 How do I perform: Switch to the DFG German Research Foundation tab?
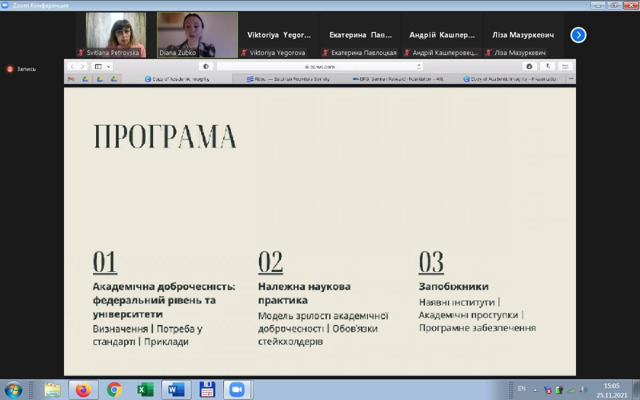point(398,79)
